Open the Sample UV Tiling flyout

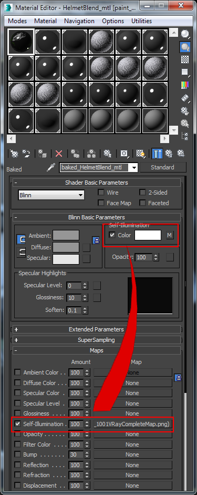pos(185,72)
